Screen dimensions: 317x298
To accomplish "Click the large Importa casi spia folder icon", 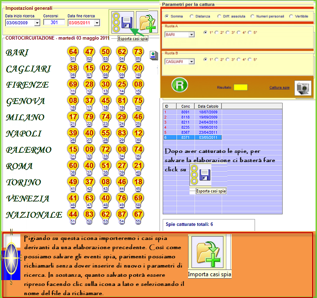I will coord(207,252).
